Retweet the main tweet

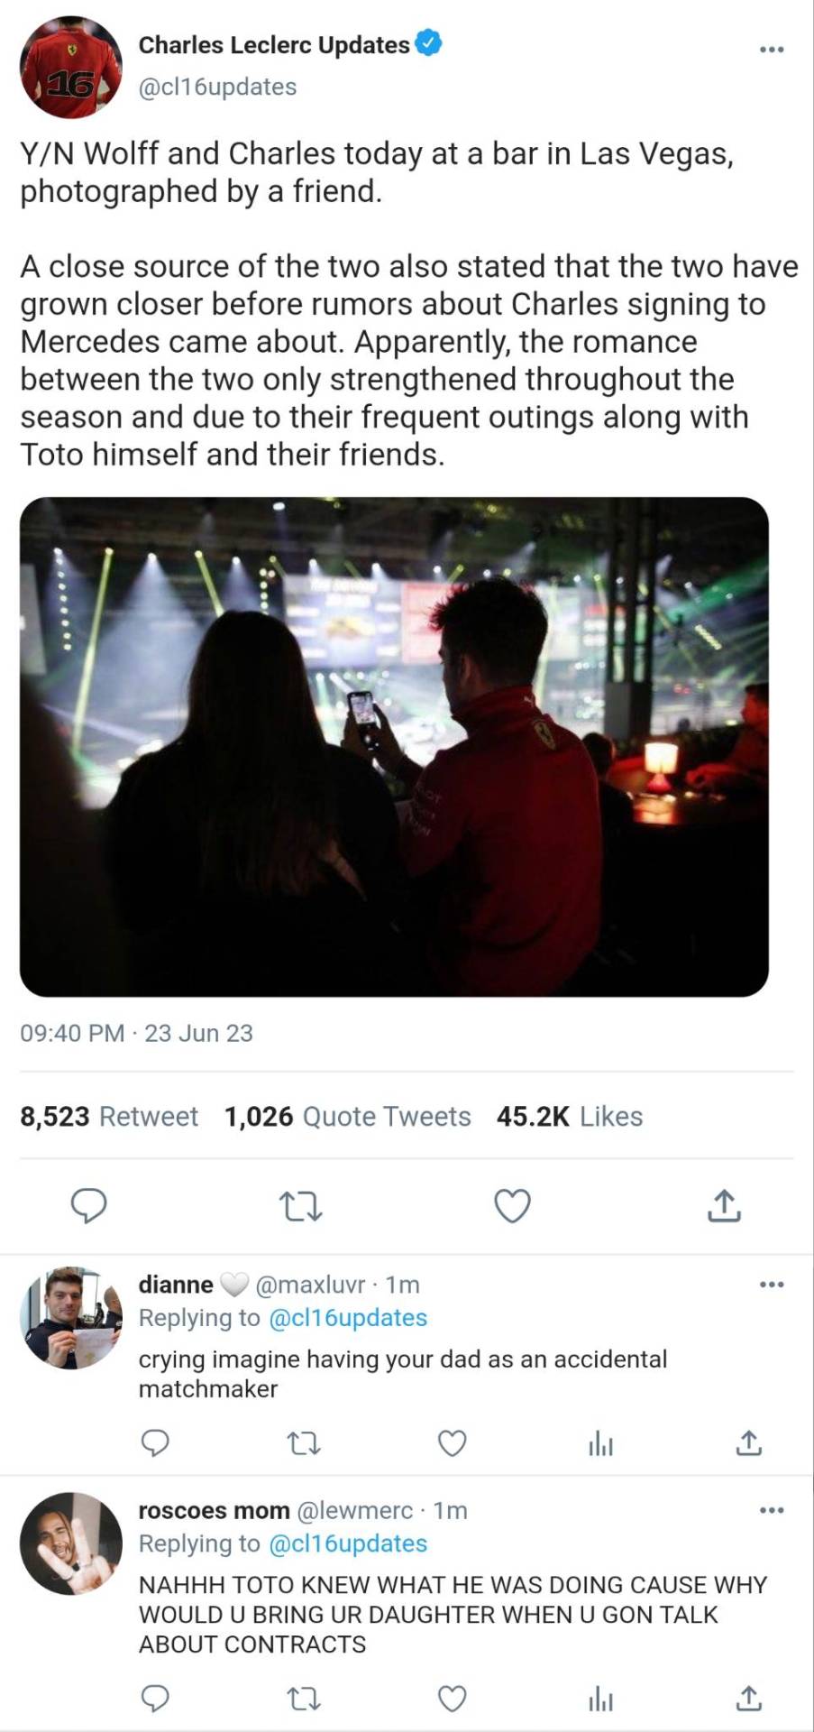point(300,1205)
